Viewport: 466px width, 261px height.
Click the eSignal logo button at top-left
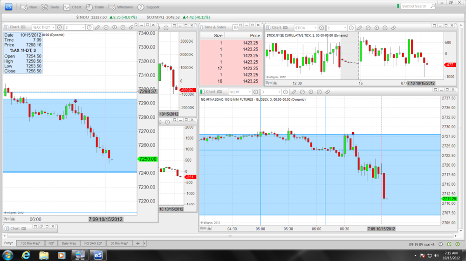pos(8,7)
